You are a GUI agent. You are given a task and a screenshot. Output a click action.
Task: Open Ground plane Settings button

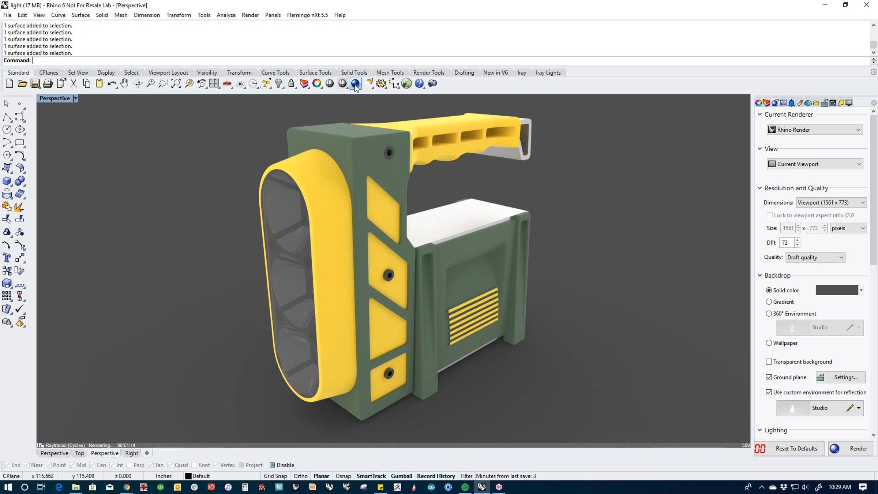pyautogui.click(x=840, y=377)
